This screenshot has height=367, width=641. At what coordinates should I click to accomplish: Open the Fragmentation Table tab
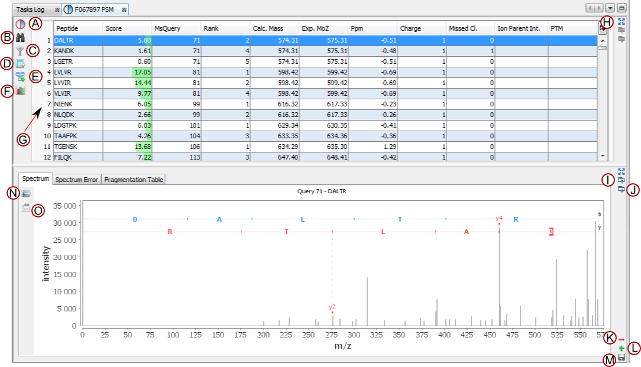[x=134, y=180]
